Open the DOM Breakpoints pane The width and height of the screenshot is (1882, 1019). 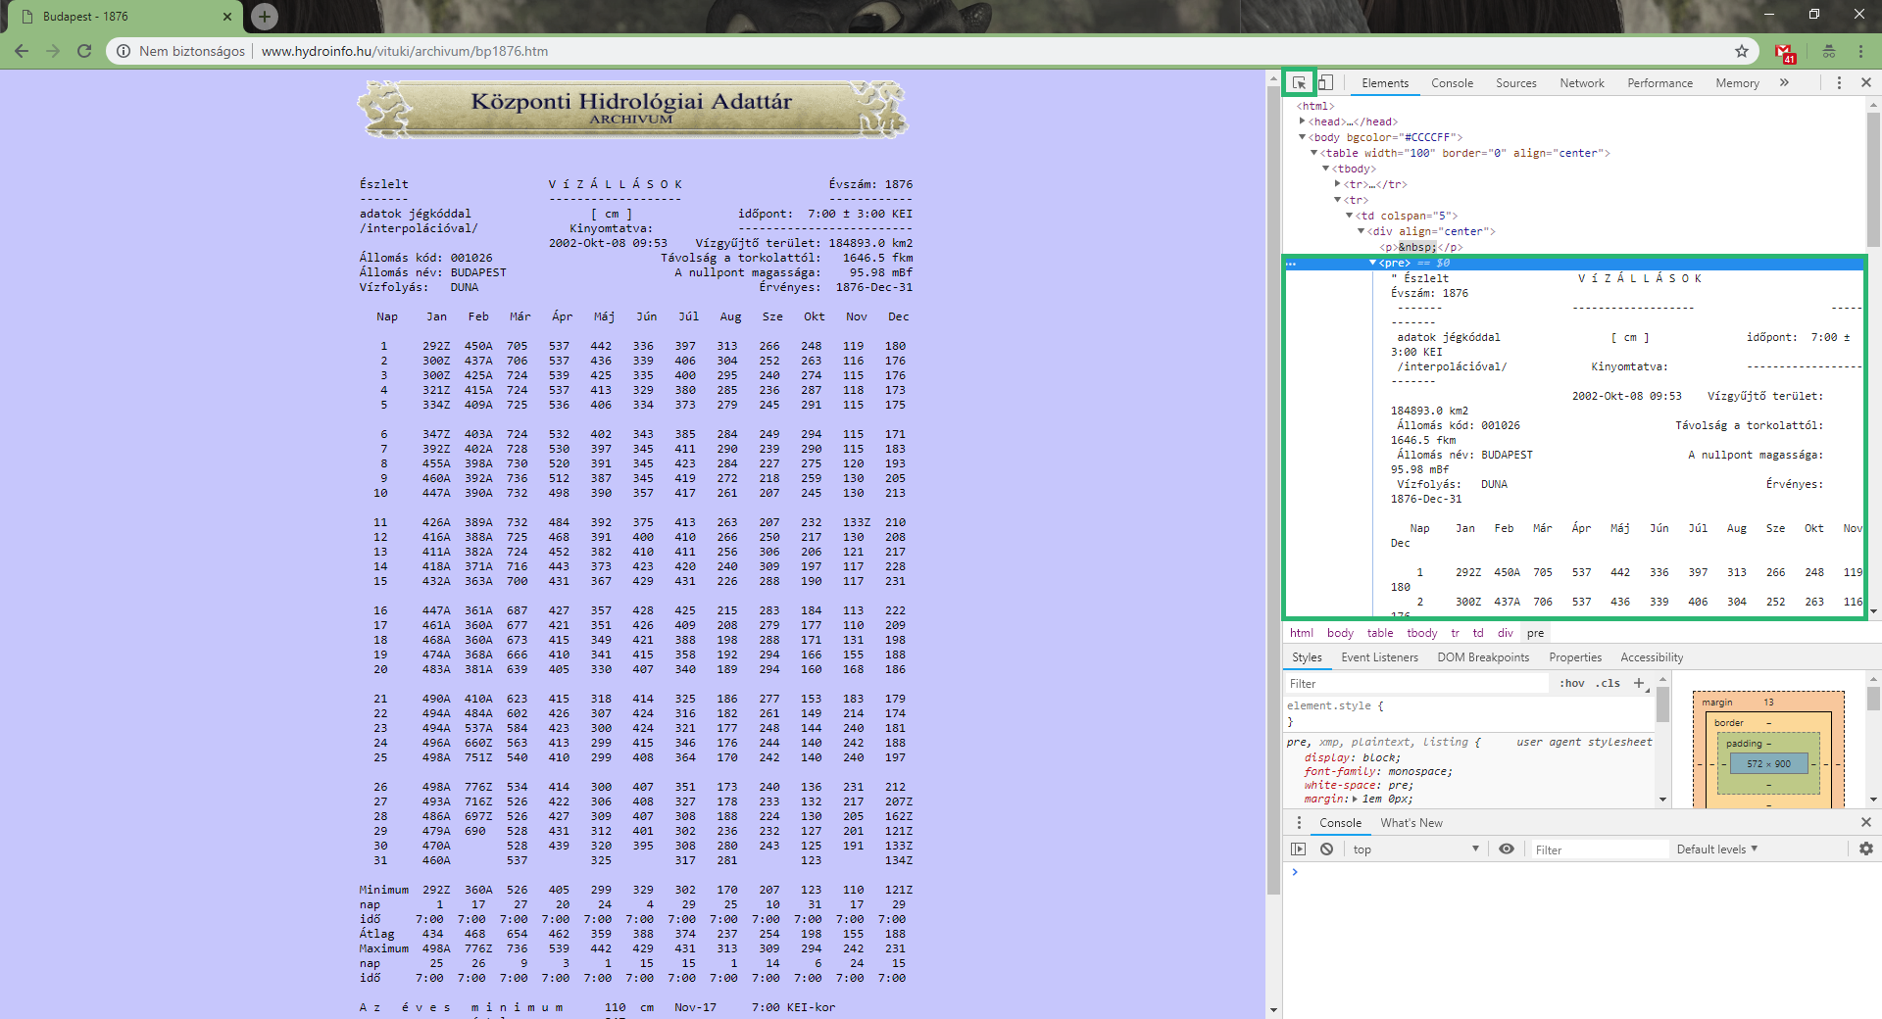click(x=1483, y=657)
